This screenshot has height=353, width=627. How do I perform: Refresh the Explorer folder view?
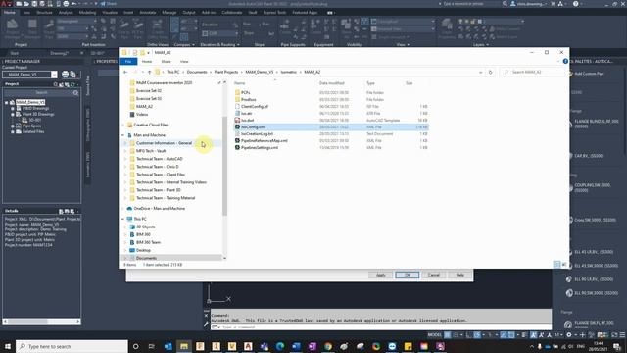coord(490,72)
